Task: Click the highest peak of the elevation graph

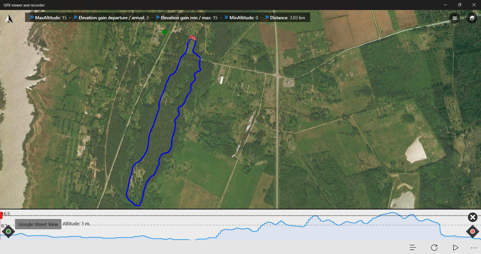Action: coord(392,213)
